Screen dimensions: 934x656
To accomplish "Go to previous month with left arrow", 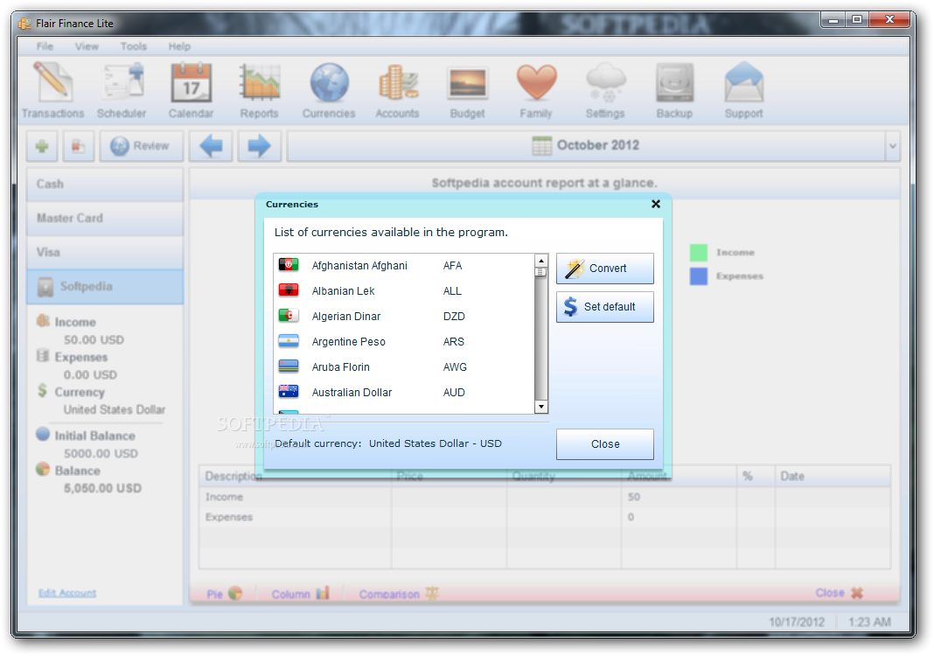I will point(211,146).
